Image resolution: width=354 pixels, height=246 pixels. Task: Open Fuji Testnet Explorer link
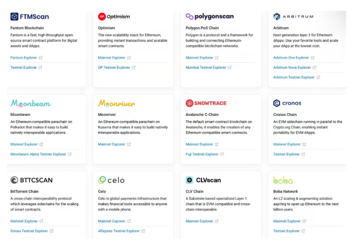pyautogui.click(x=202, y=154)
